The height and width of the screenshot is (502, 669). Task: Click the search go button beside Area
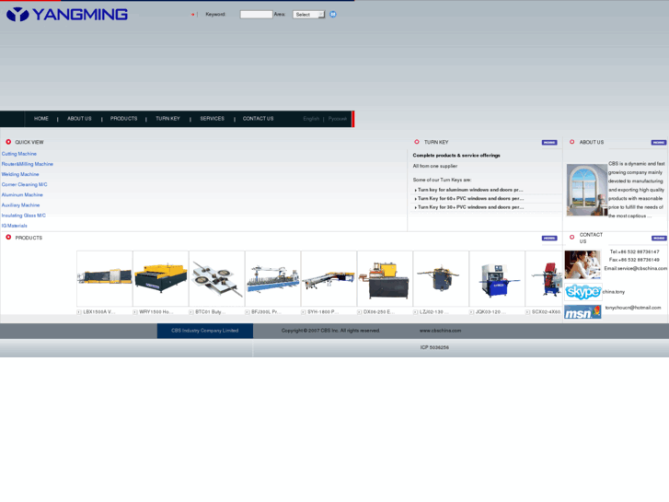[x=333, y=14]
